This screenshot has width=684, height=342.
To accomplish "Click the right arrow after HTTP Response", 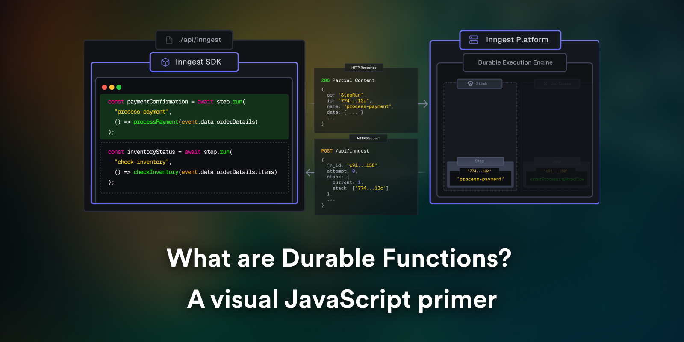I will click(x=423, y=104).
